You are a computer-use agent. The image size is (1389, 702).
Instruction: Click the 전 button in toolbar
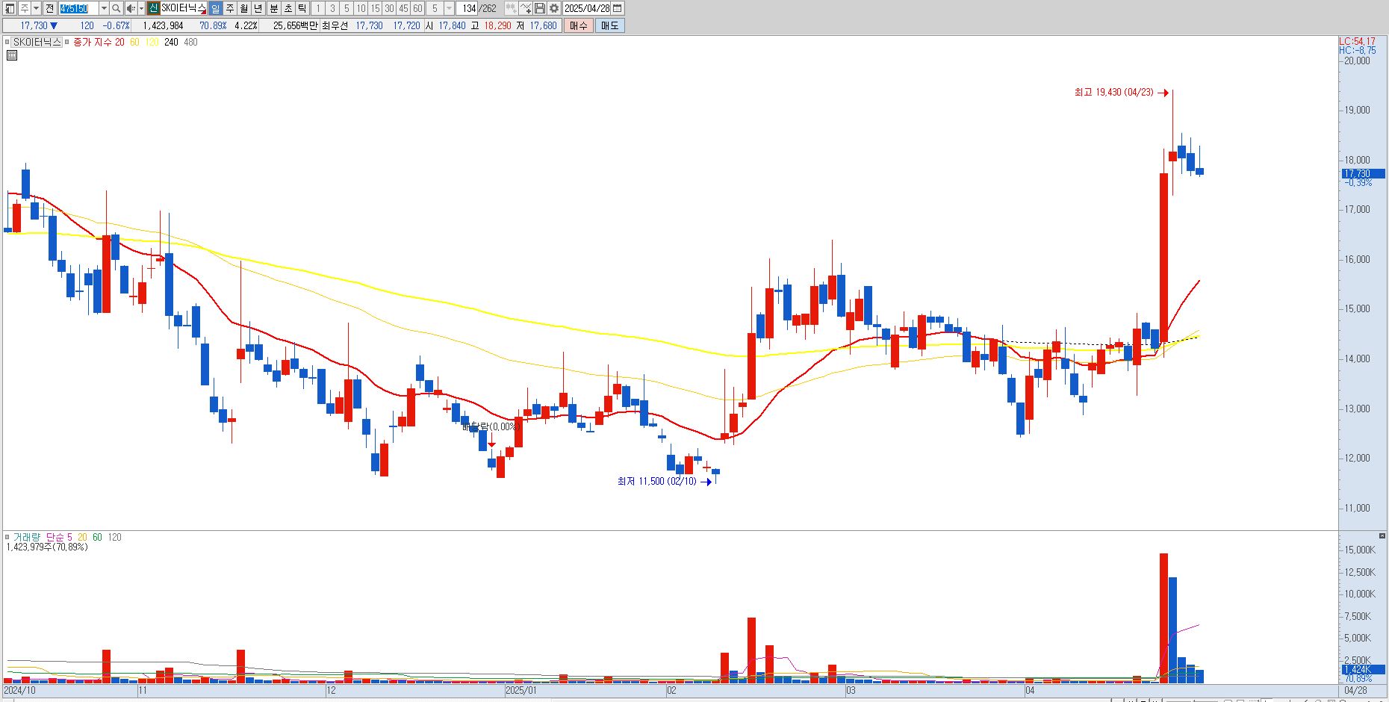[49, 8]
